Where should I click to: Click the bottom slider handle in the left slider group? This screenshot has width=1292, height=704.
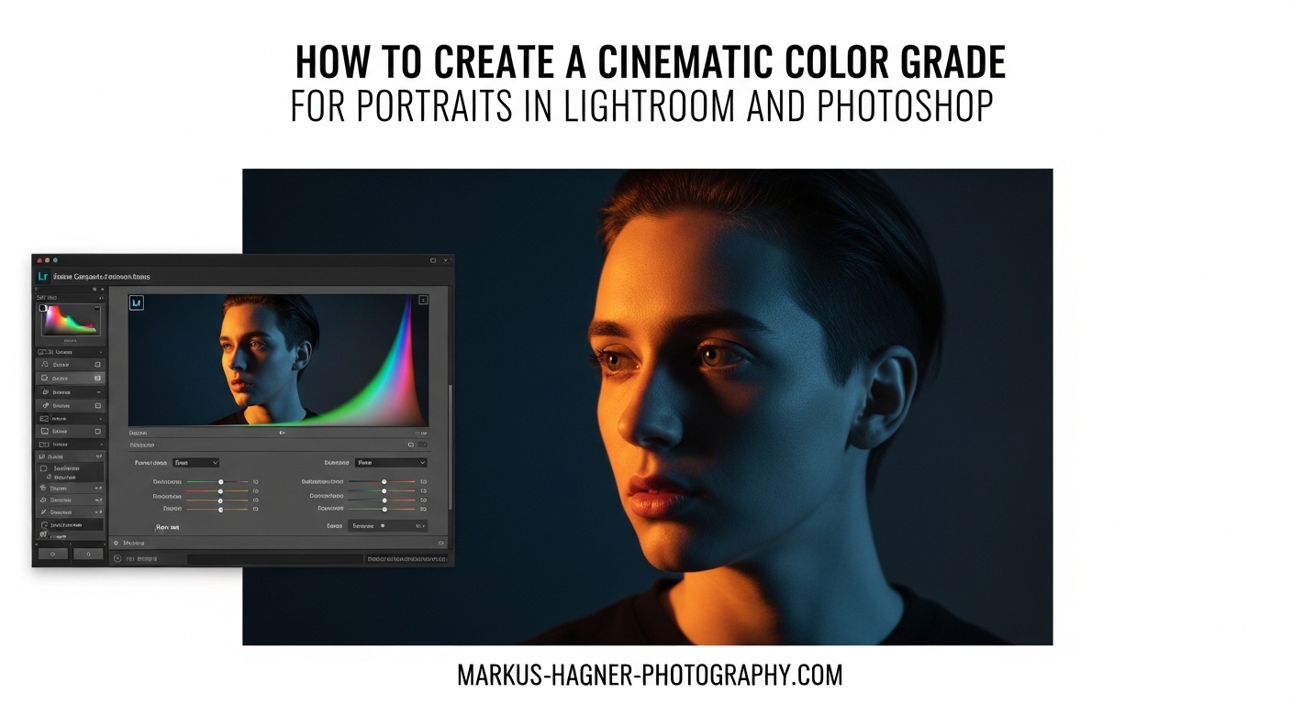point(220,510)
